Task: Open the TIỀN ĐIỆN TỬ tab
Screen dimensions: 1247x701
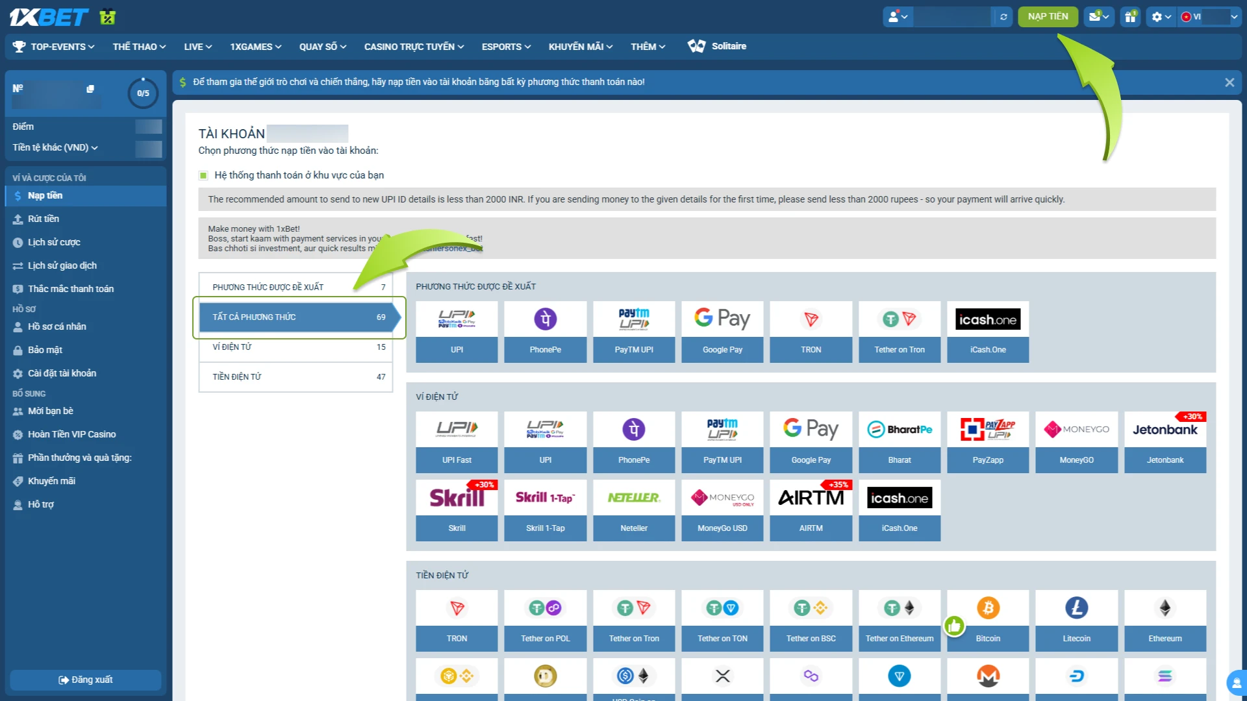Action: tap(296, 376)
